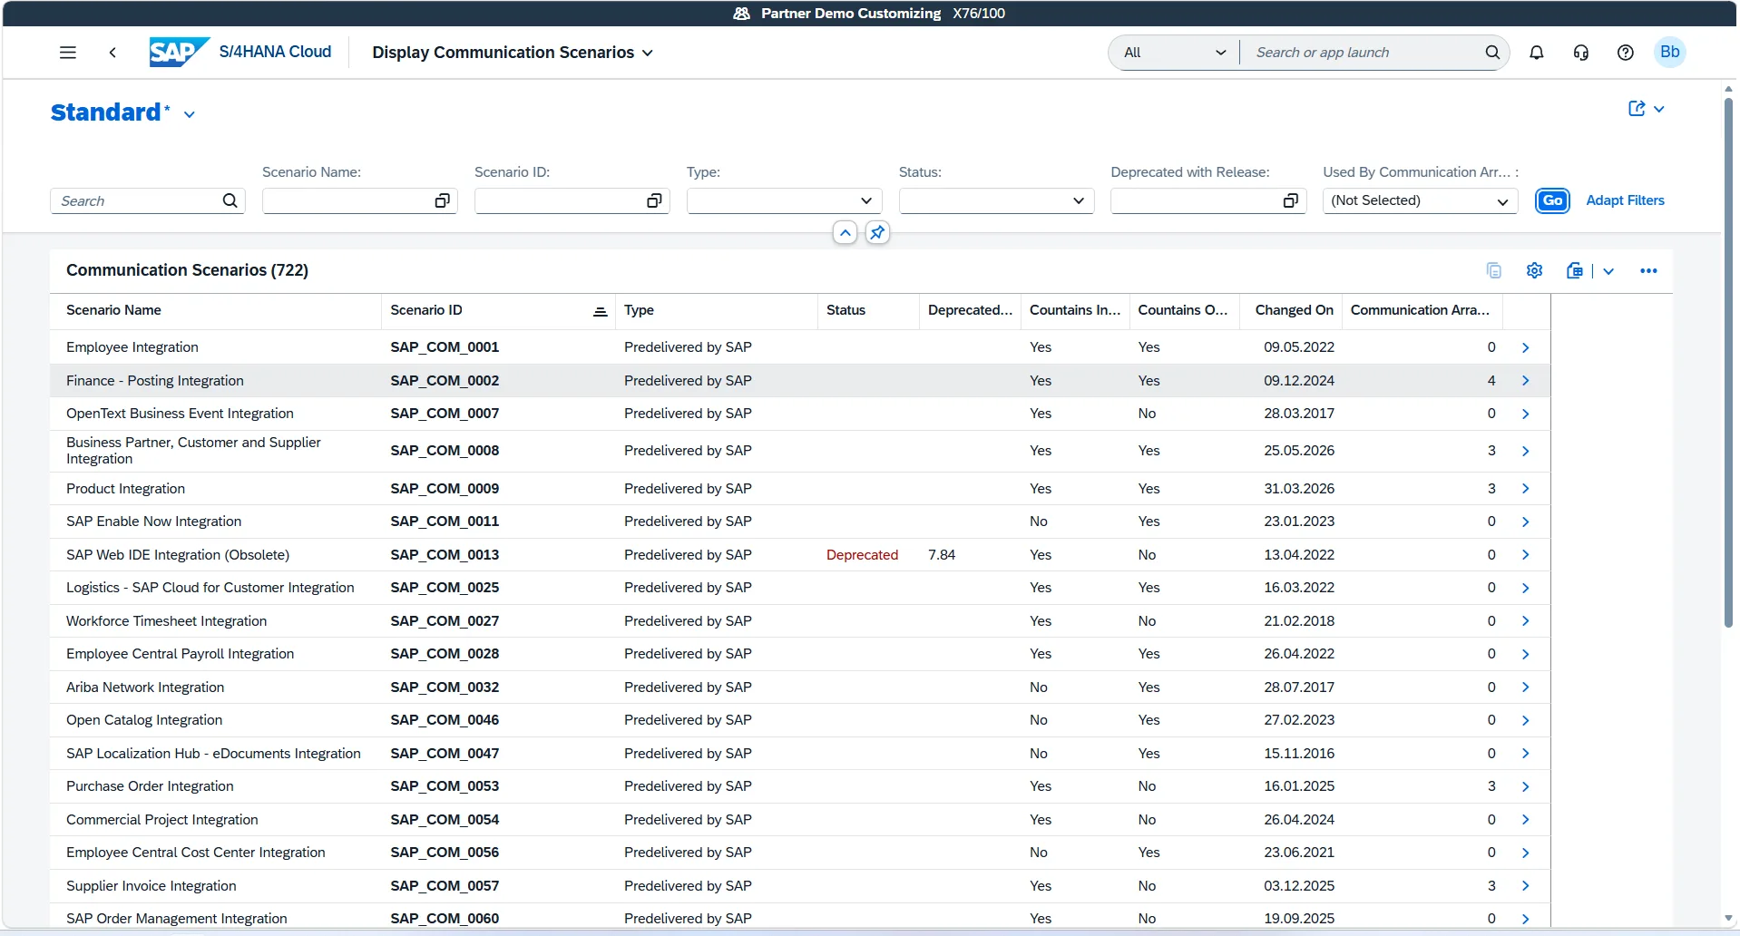
Task: Open the table overflow more menu
Action: [x=1649, y=270]
